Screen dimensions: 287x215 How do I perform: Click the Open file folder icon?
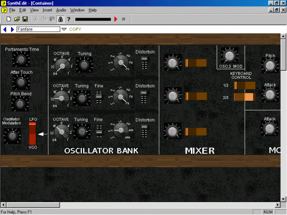[x=17, y=19]
